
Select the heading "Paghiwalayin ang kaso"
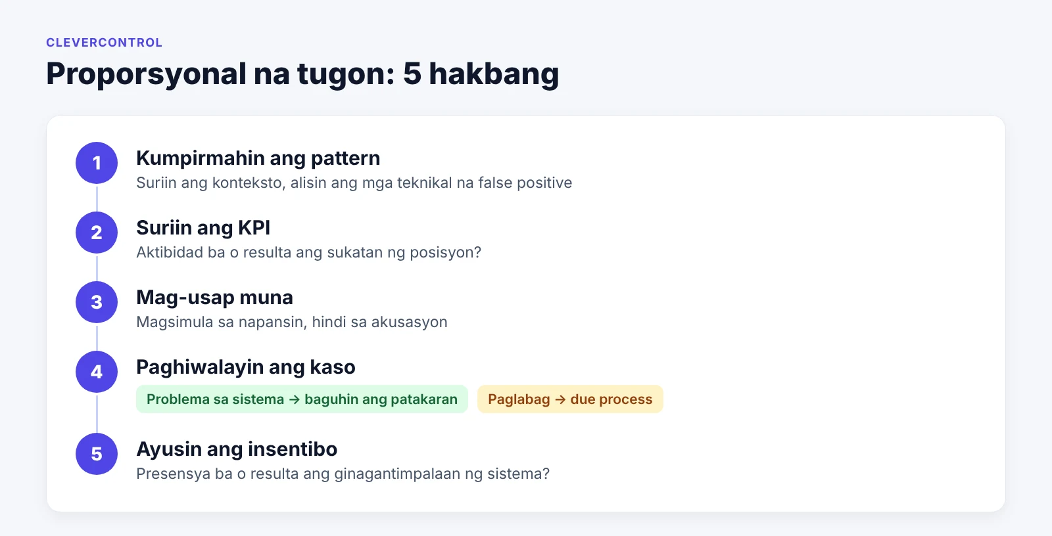pyautogui.click(x=245, y=367)
